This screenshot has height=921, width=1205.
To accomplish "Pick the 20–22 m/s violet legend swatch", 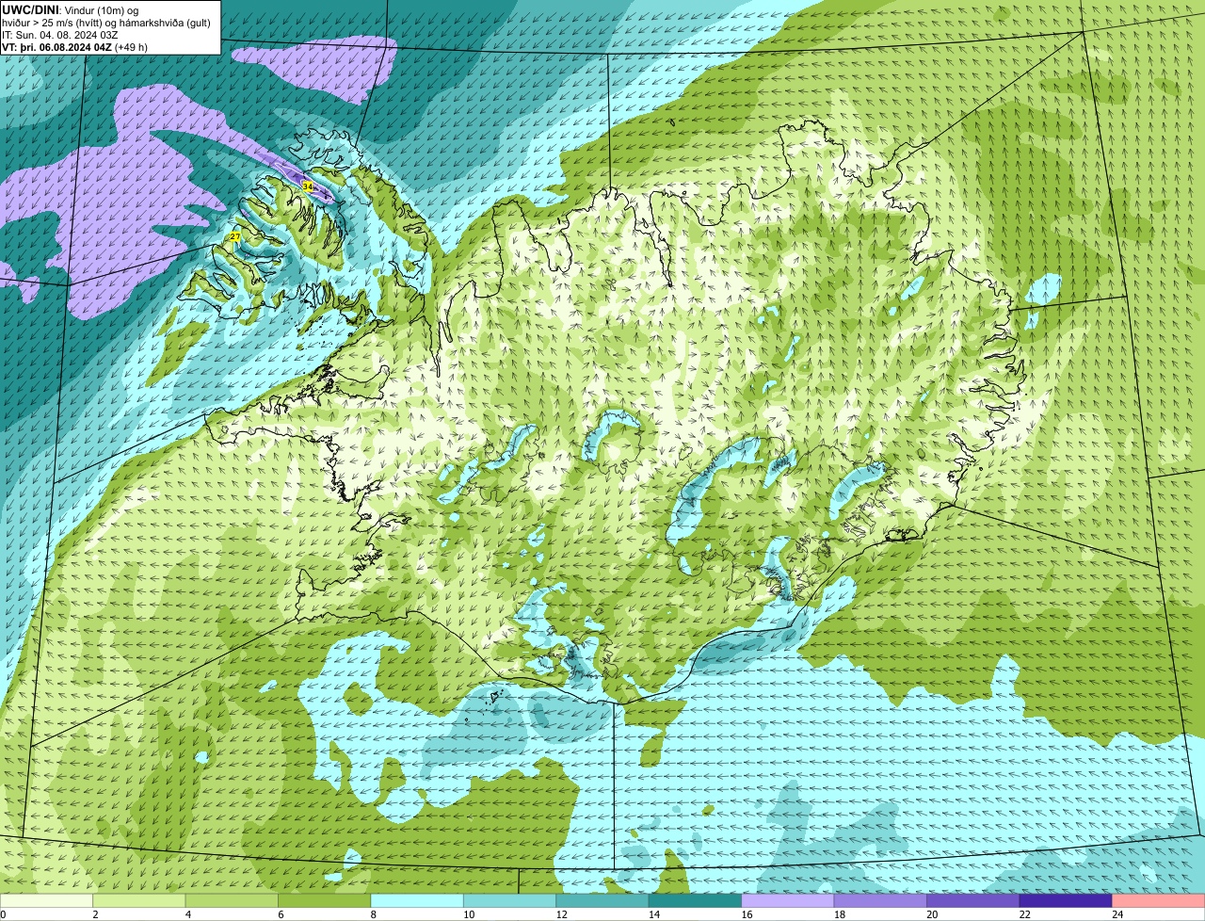I will click(973, 901).
